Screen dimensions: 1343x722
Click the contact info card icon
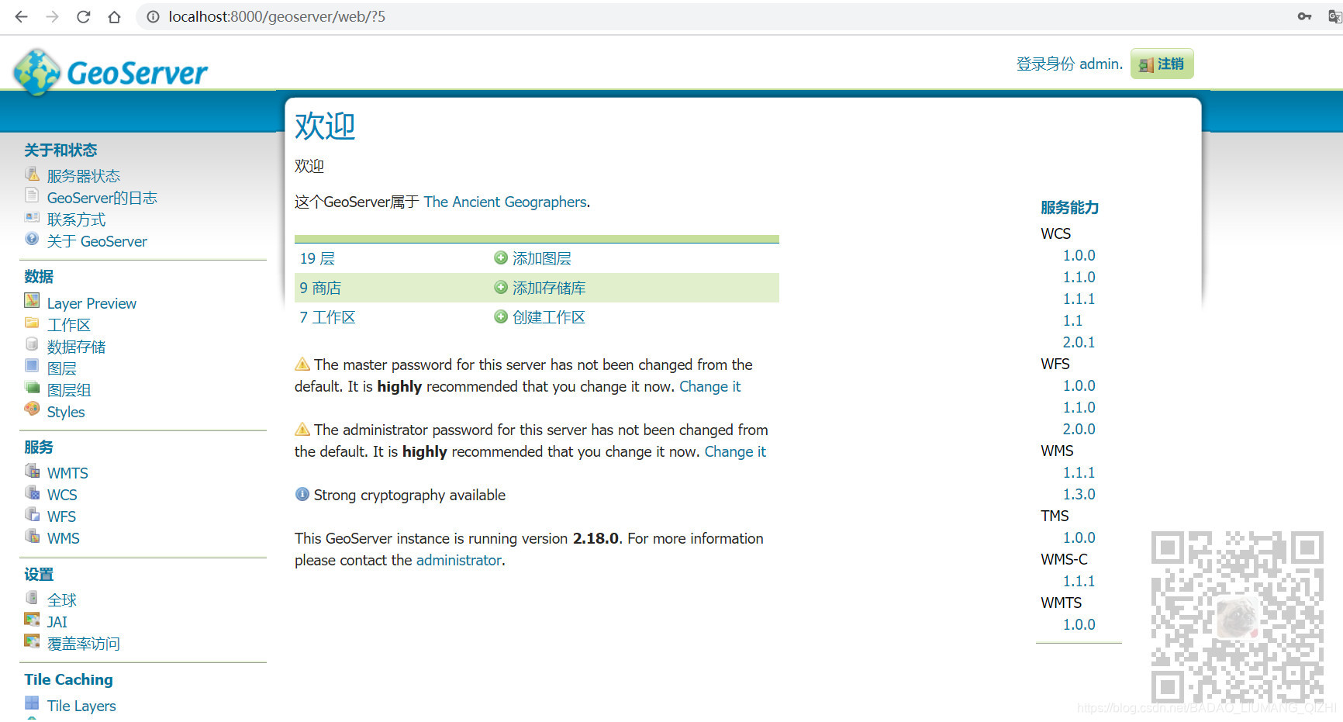pyautogui.click(x=32, y=217)
